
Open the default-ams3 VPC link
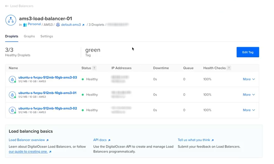(x=71, y=25)
